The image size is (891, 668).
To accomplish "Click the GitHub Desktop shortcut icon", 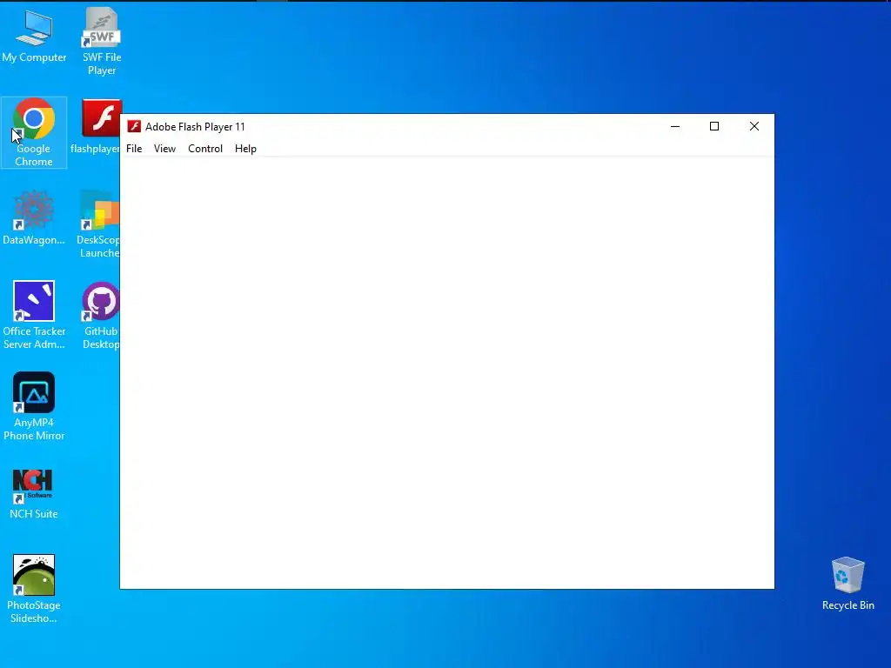I will coord(101,301).
